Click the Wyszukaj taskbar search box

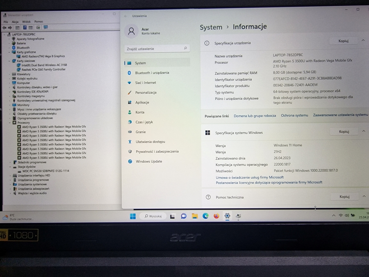click(x=153, y=216)
